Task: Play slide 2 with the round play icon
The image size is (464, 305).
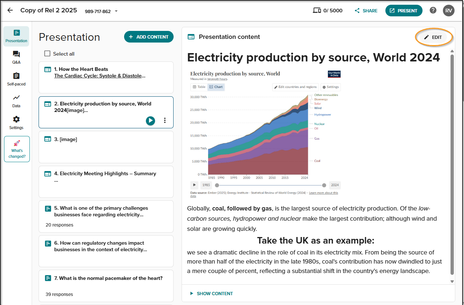Action: pos(150,121)
